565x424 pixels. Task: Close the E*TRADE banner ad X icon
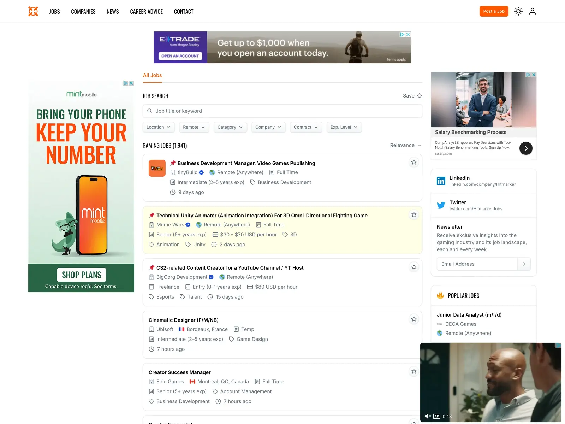point(408,34)
